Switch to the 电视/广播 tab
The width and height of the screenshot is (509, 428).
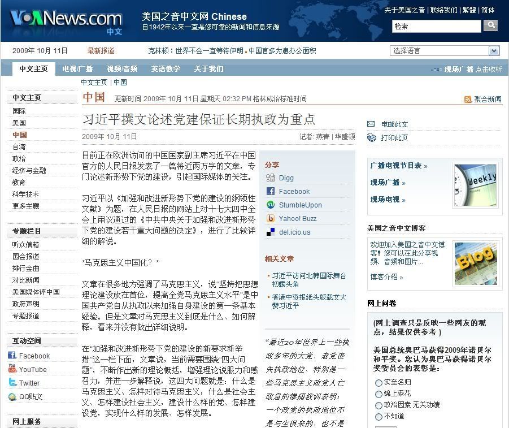tap(77, 69)
